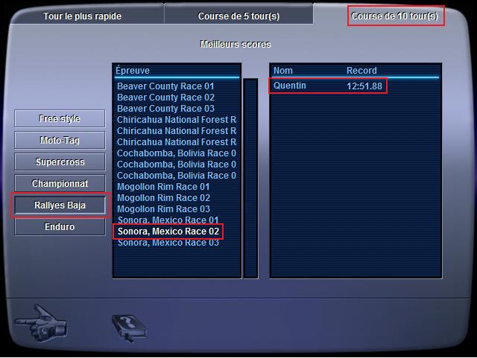Select the Rallyes Baja category
Image resolution: width=477 pixels, height=358 pixels.
point(60,205)
